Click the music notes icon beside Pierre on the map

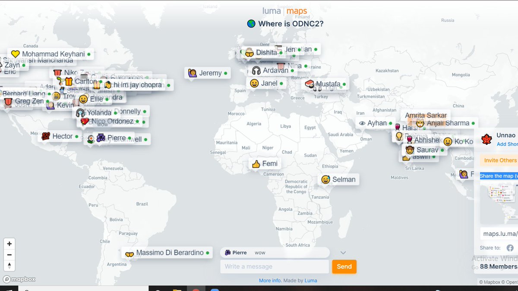[101, 138]
